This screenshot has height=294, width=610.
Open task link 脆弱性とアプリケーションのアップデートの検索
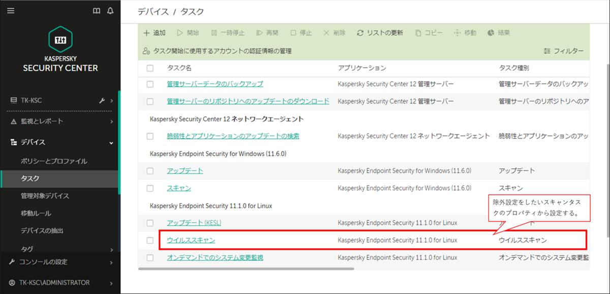click(233, 136)
